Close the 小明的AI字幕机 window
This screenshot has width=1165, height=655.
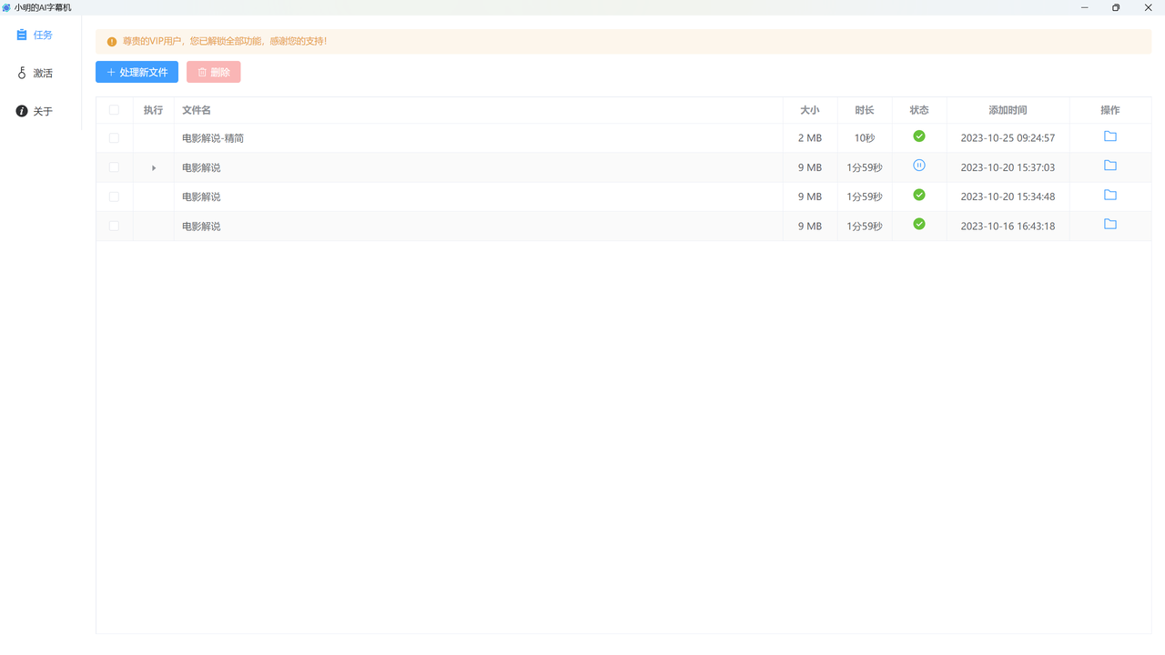[x=1148, y=7]
